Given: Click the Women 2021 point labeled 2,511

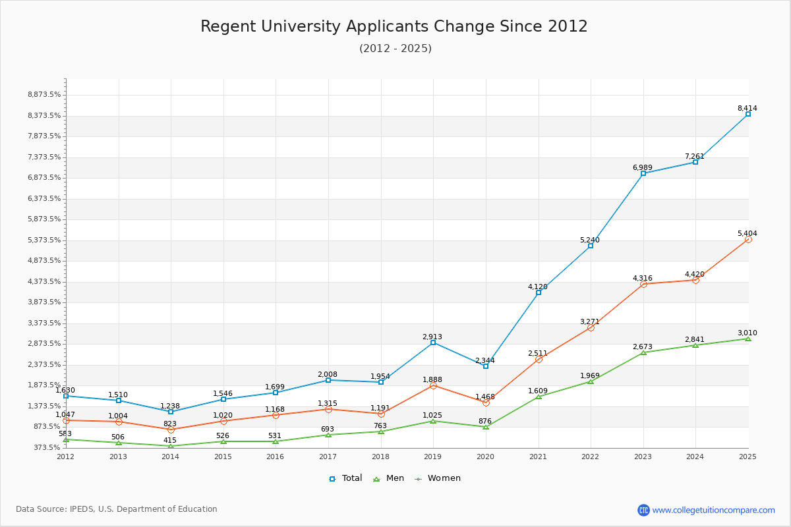Looking at the screenshot, I should click(x=539, y=359).
